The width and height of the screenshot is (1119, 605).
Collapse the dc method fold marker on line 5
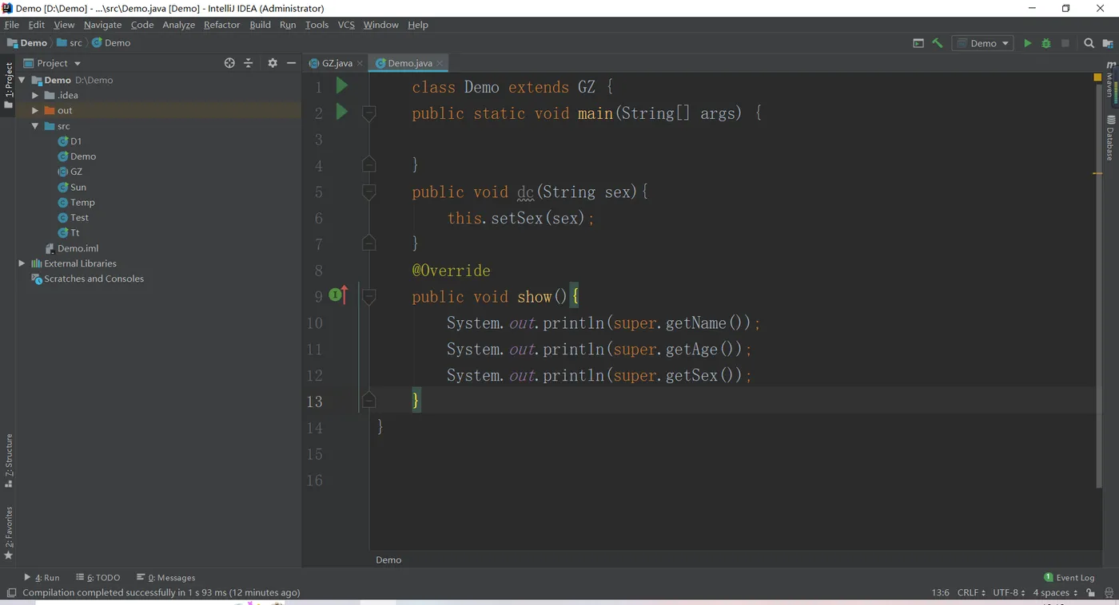[368, 191]
